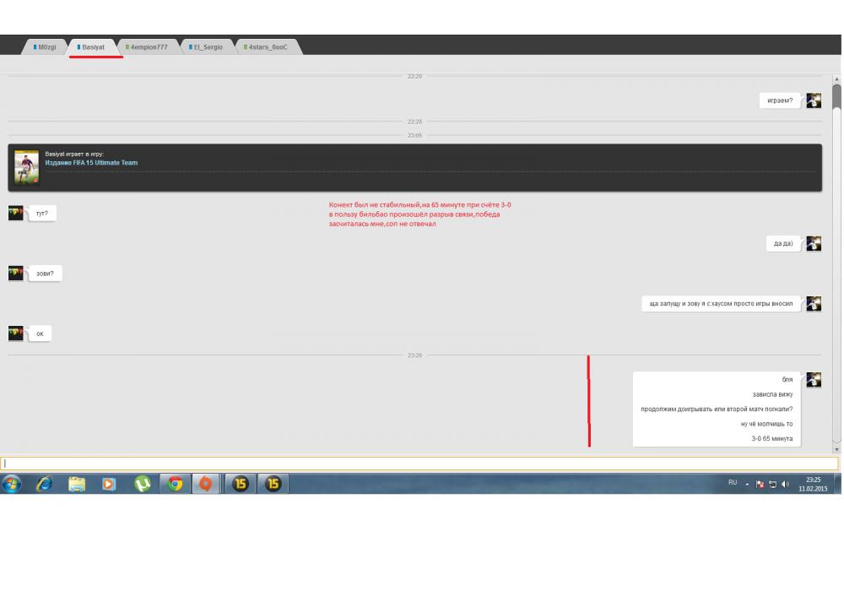Switch to the M0zgi chat tab

[x=45, y=46]
